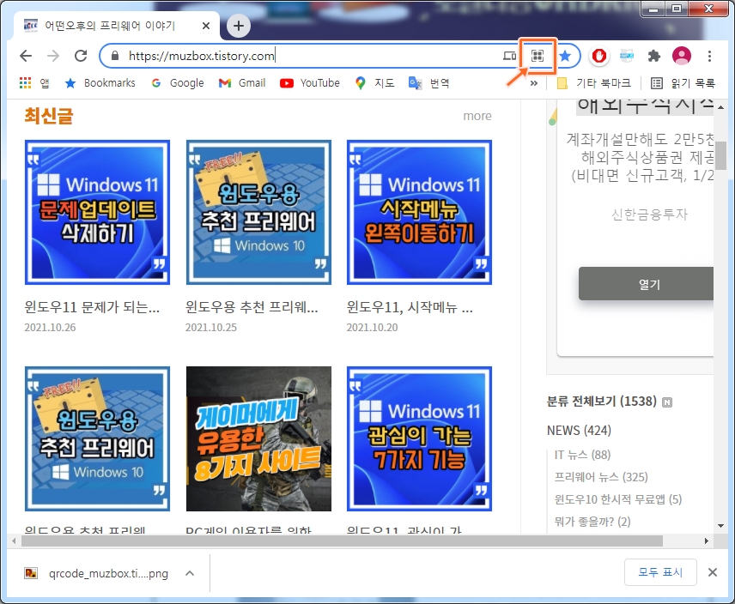The width and height of the screenshot is (735, 604).
Task: Close the 어떤오후의 프리웨어 이야기 tab
Action: 206,26
